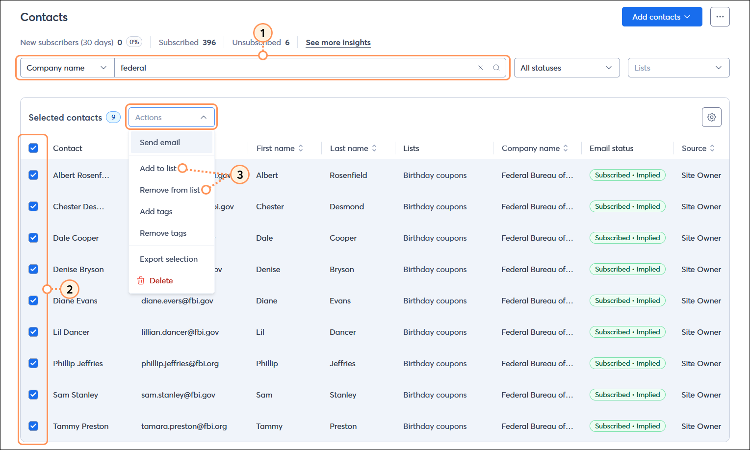Screen dimensions: 750x450
Task: Open Dale Cooper contact name
Action: tap(76, 238)
